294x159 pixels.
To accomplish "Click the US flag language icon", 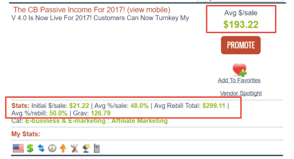I will click(18, 148).
